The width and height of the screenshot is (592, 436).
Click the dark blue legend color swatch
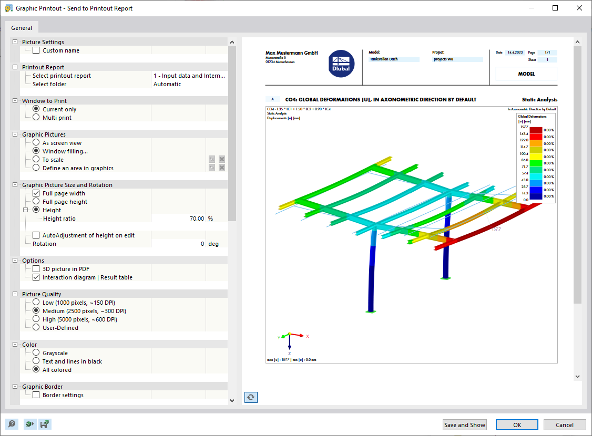click(x=536, y=196)
